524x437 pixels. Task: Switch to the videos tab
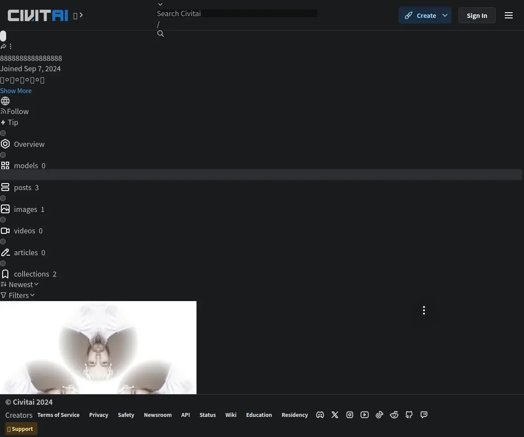[22, 231]
